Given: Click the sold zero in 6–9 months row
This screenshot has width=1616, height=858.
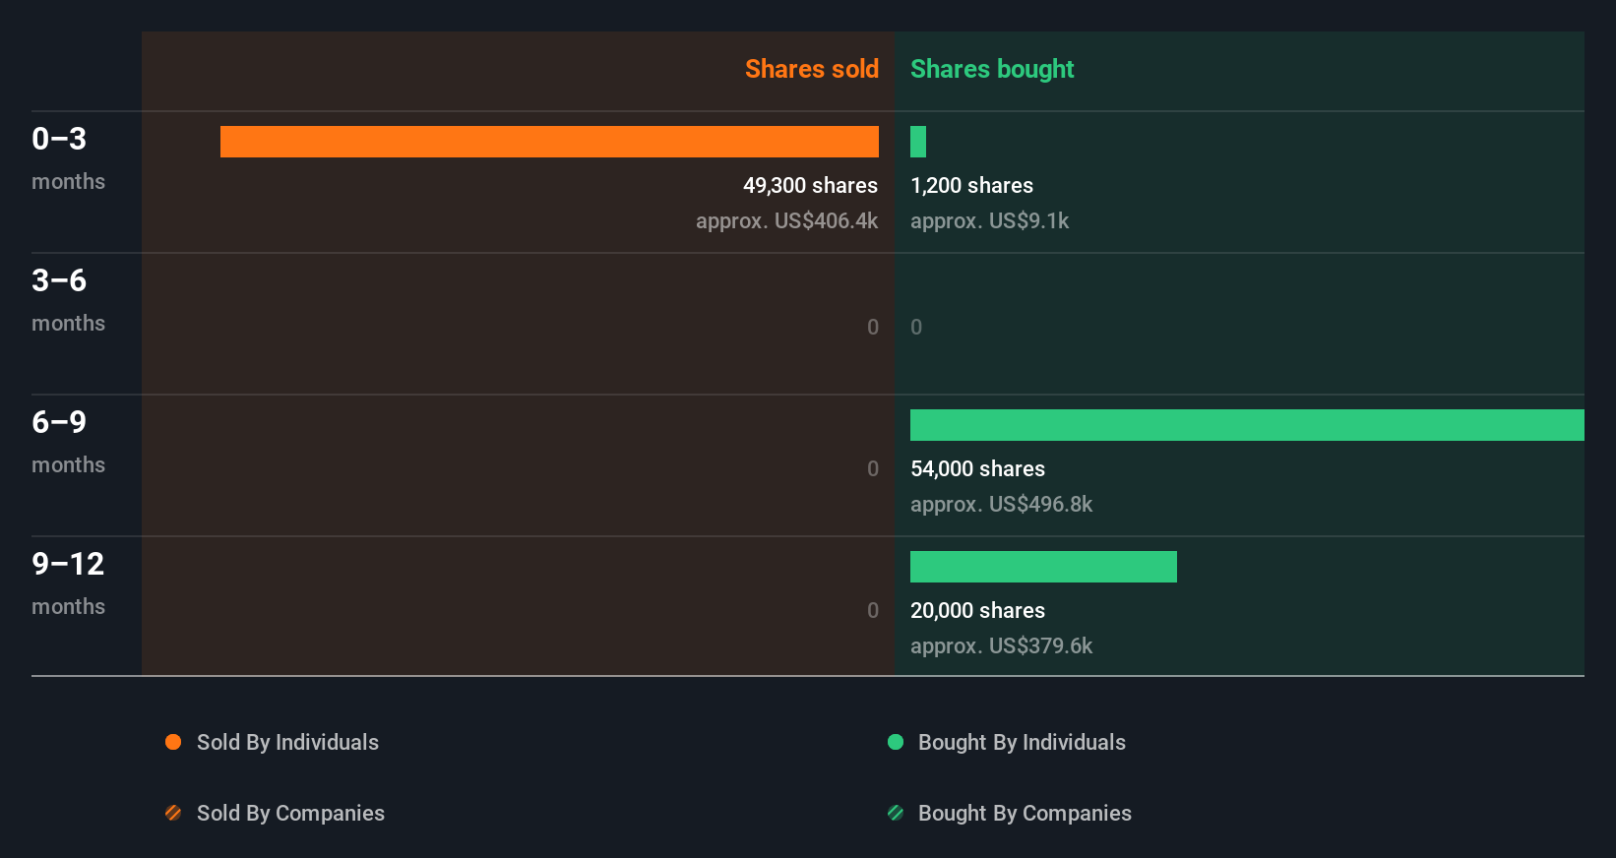Looking at the screenshot, I should tap(873, 468).
